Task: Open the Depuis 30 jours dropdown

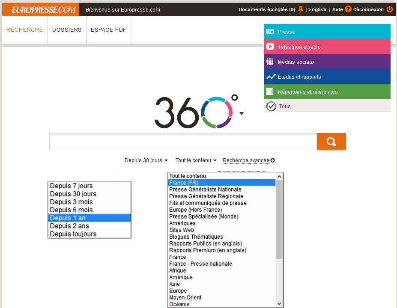Action: (x=146, y=160)
